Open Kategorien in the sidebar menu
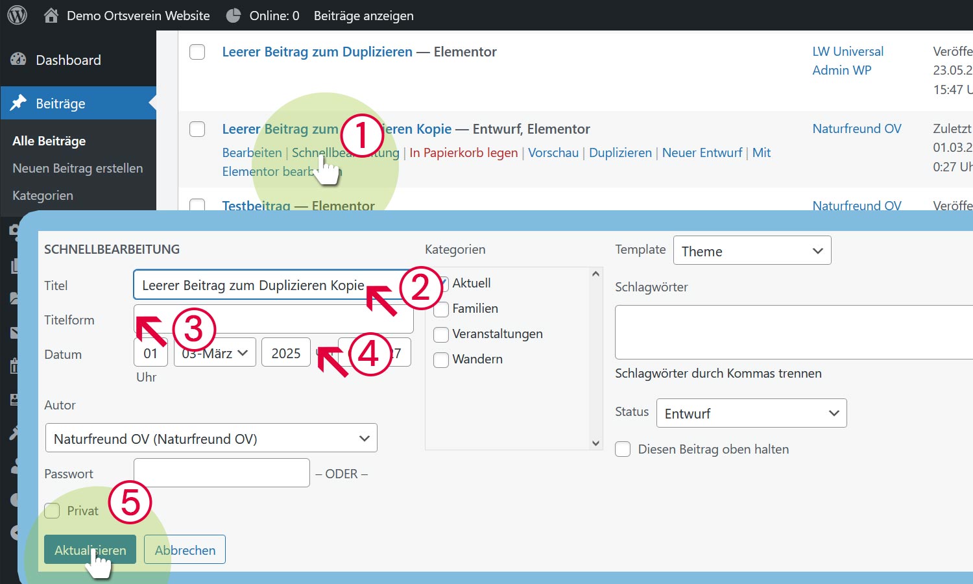Viewport: 973px width, 584px height. pos(43,195)
